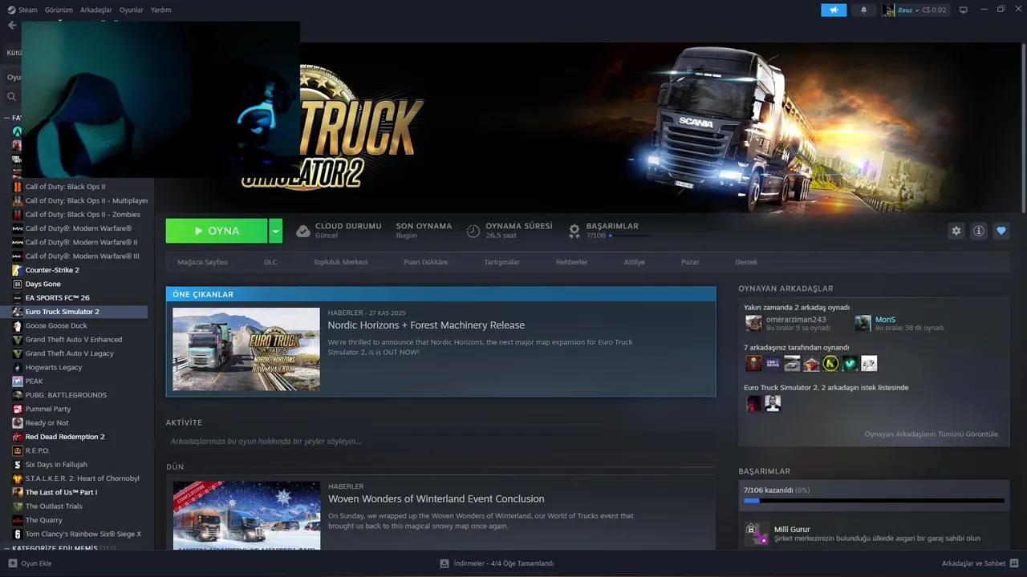Click the Winterland event news thumbnail
This screenshot has width=1027, height=577.
tap(246, 515)
